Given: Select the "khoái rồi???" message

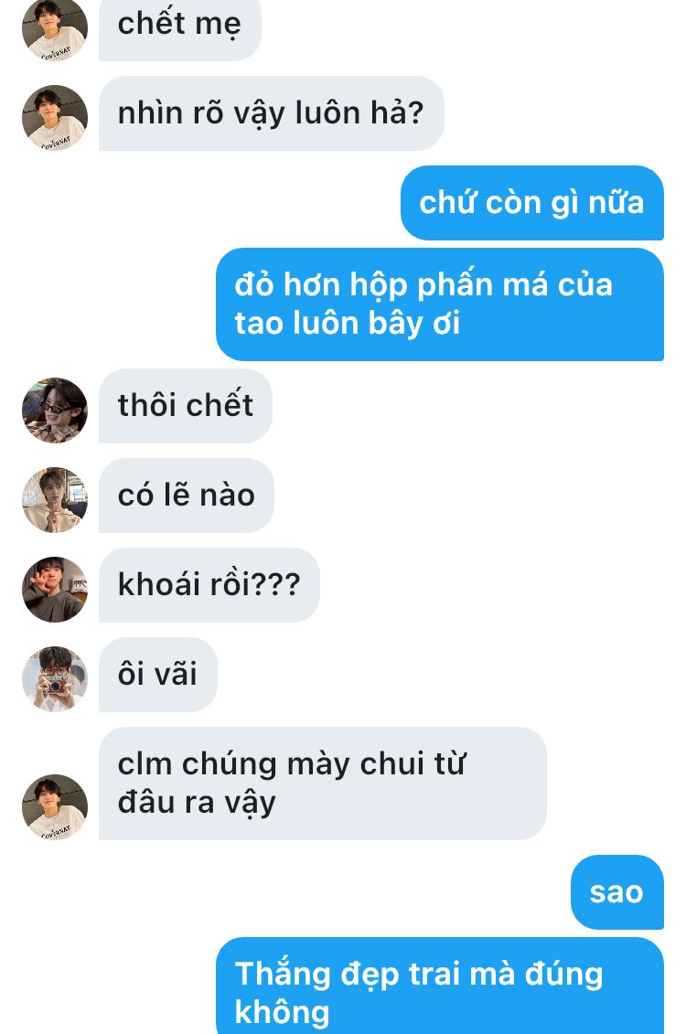Looking at the screenshot, I should pyautogui.click(x=209, y=585).
